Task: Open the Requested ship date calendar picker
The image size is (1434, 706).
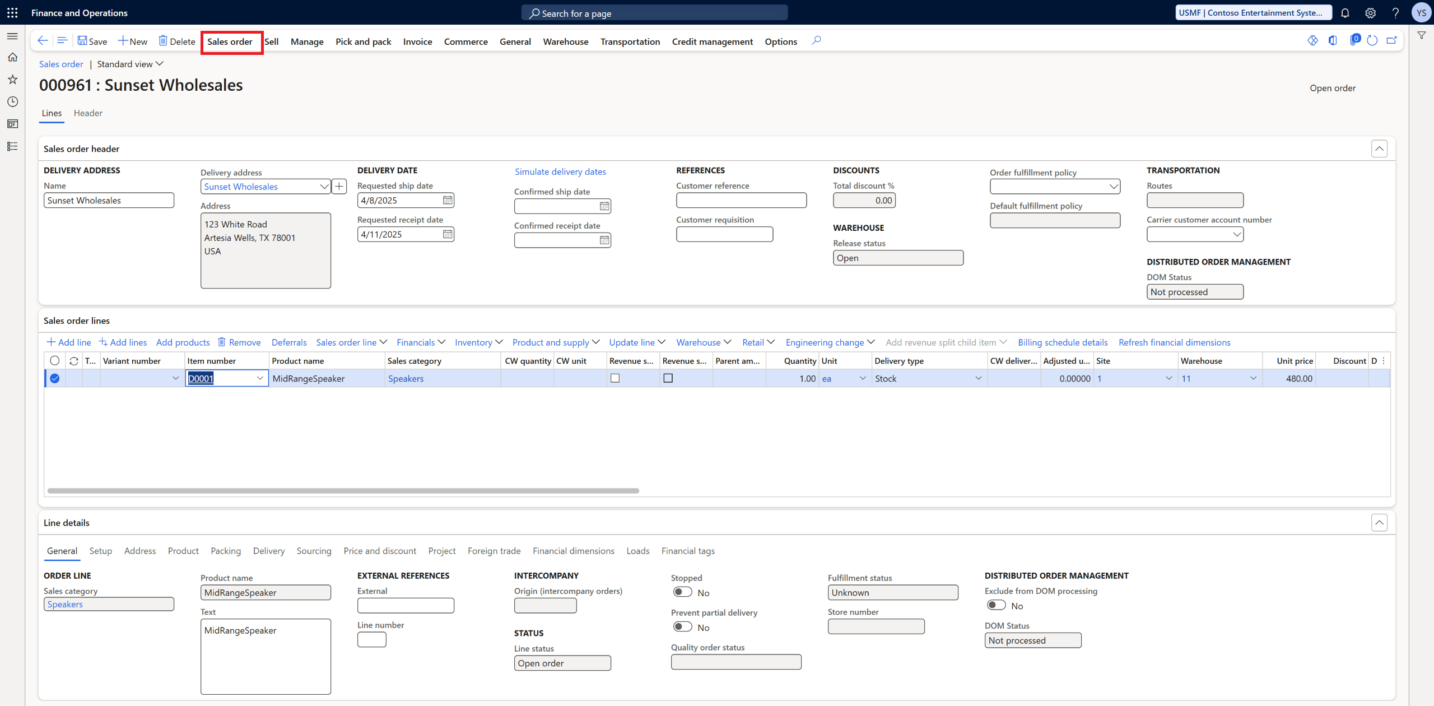Action: coord(446,200)
